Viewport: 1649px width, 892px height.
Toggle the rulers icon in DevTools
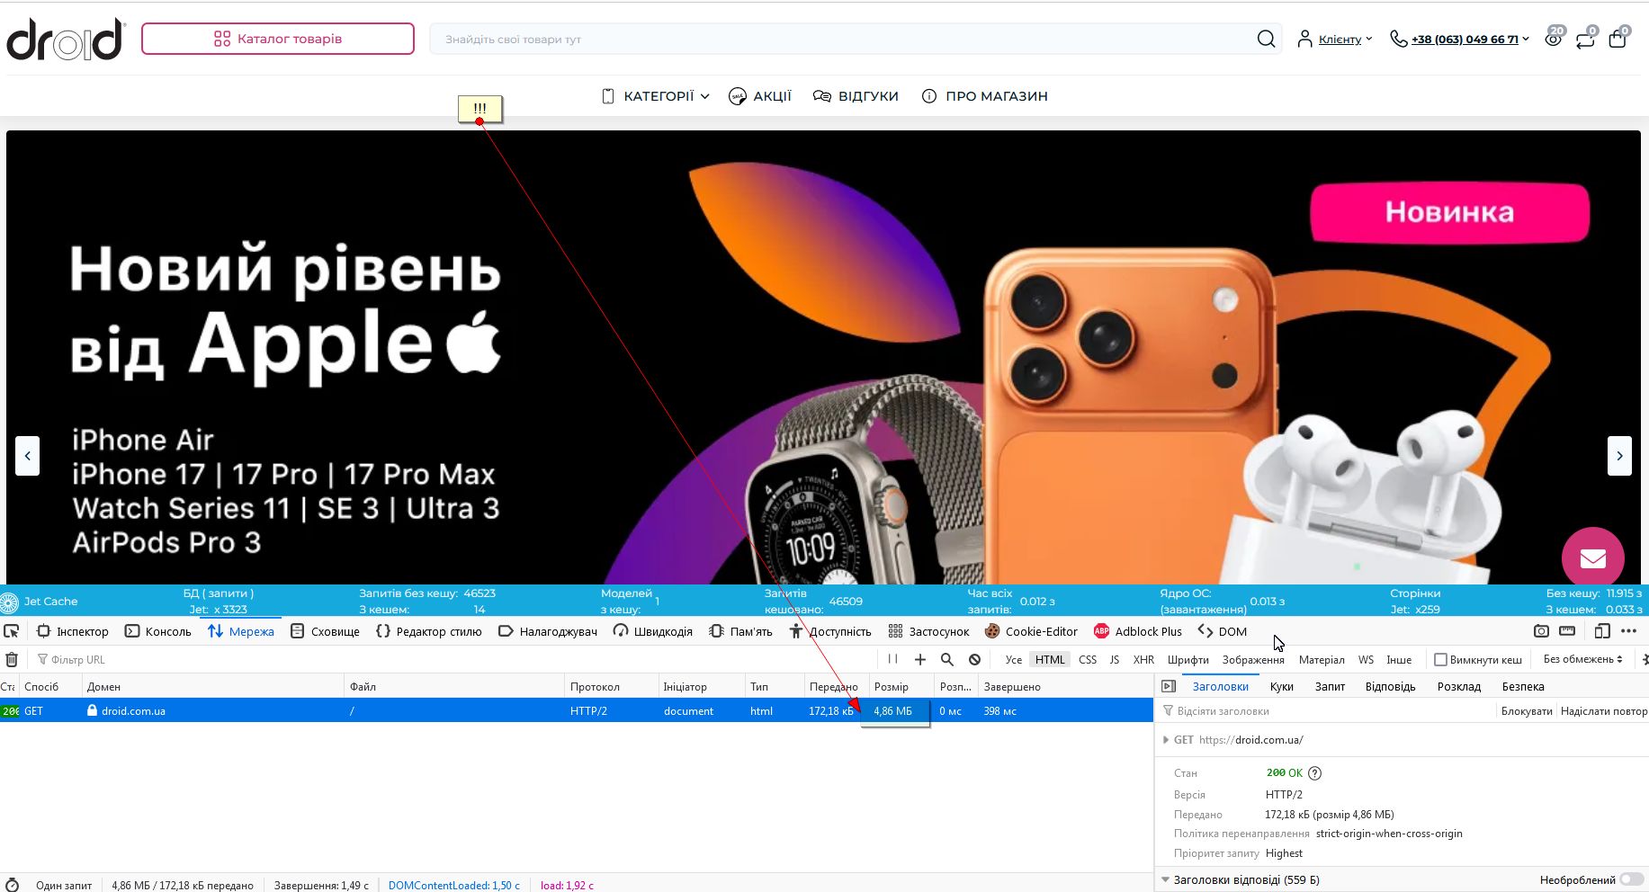(1567, 631)
